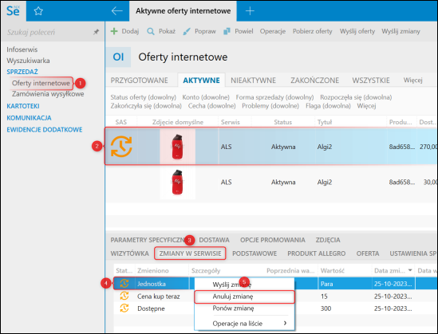
Task: Pin the command search panel
Action: (x=96, y=32)
